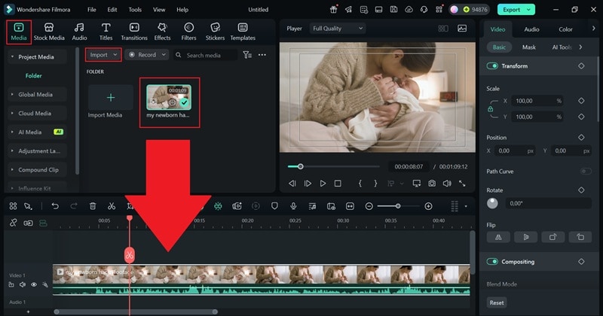Select the Mask sub-tab
The image size is (603, 316).
click(529, 47)
